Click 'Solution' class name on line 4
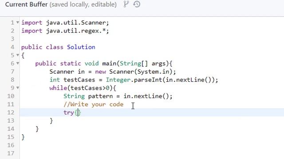Viewport: 284px width, 159px height. [x=81, y=47]
